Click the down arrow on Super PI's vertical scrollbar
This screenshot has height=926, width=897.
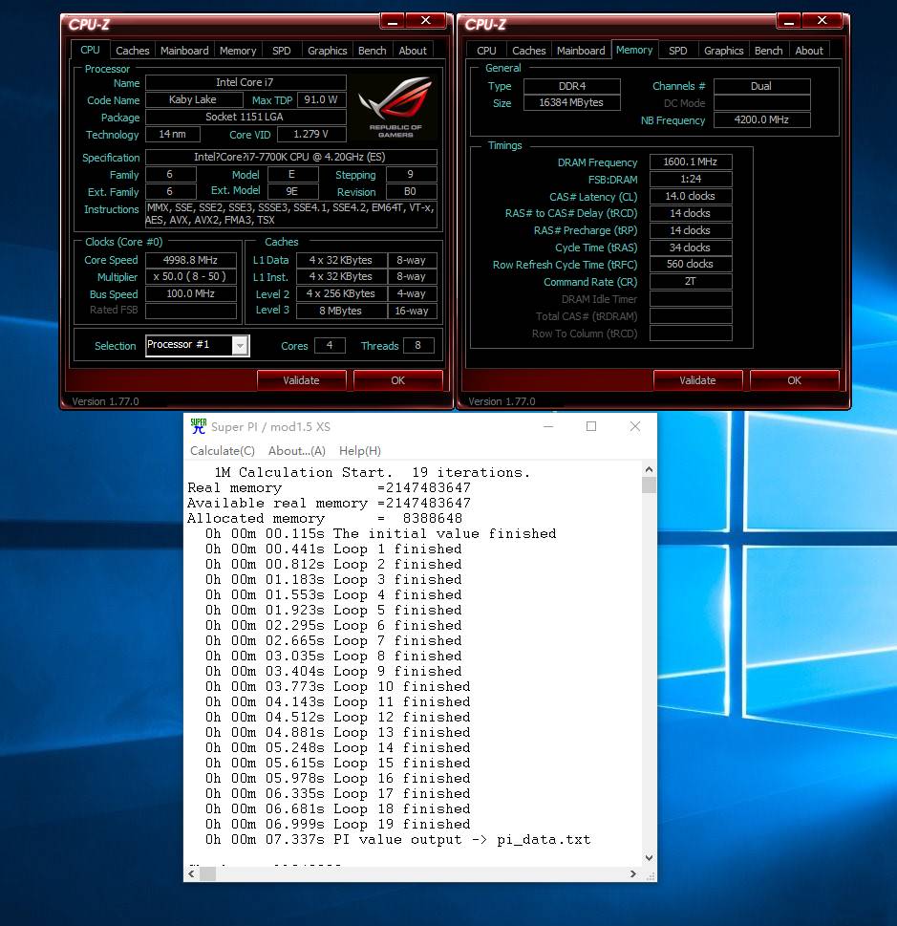(x=649, y=857)
